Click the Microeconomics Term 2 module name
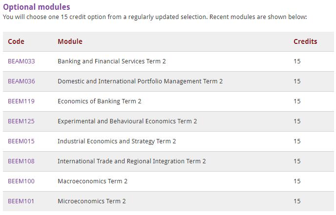Image resolution: width=336 pixels, height=215 pixels. point(91,201)
